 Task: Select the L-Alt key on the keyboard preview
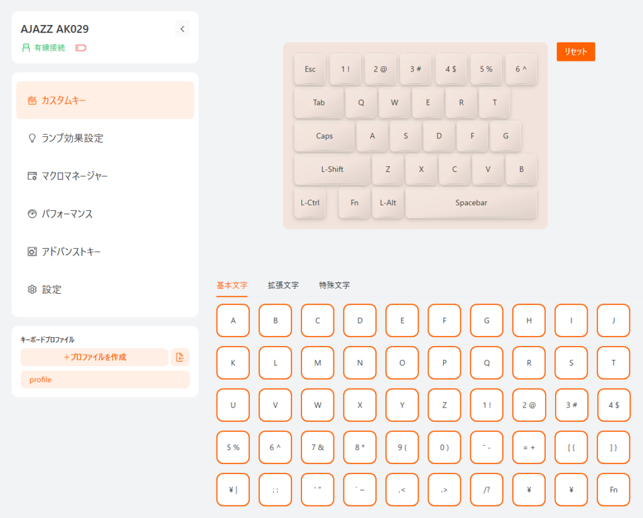point(387,203)
